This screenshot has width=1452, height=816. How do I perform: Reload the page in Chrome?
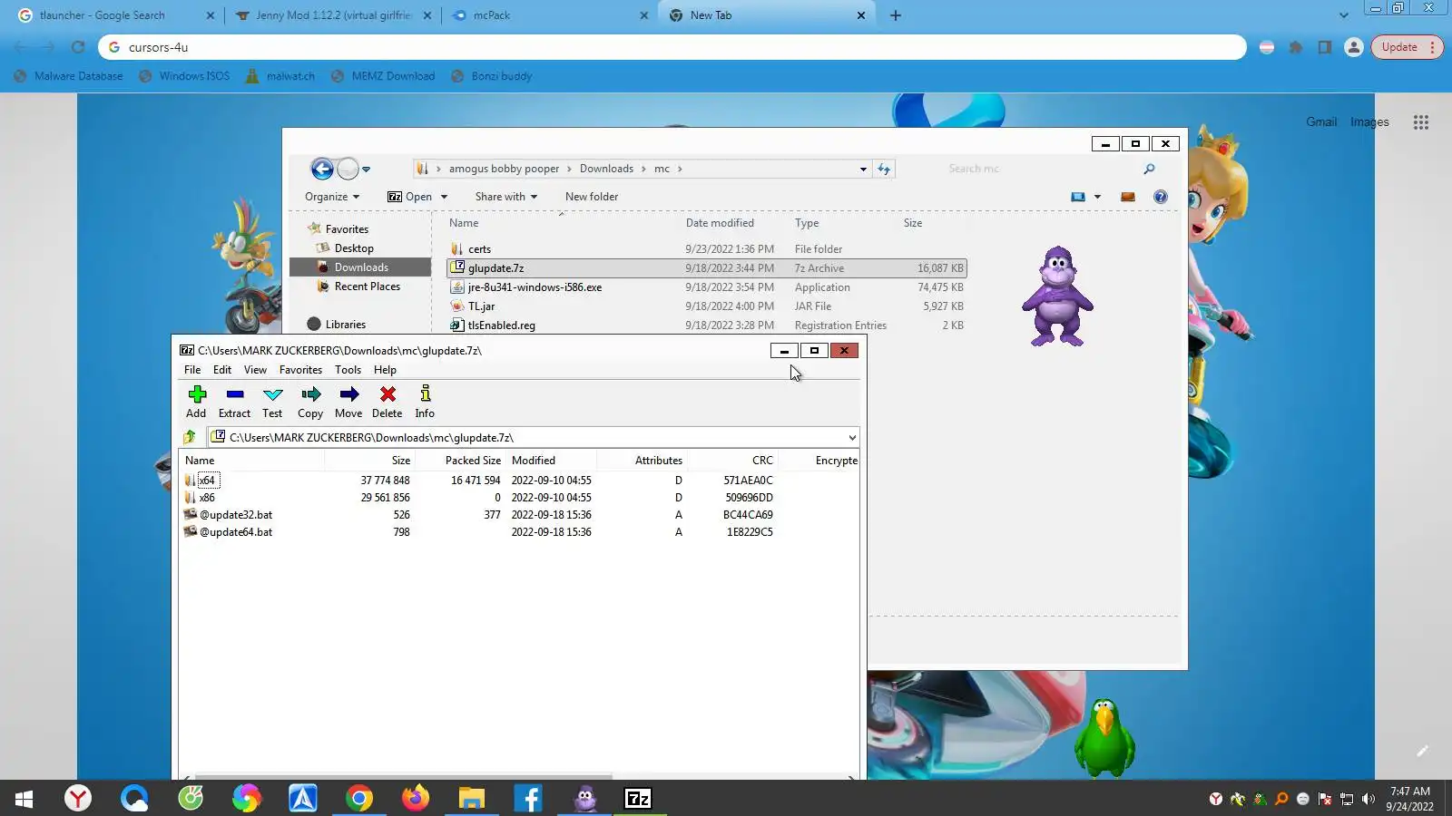[x=78, y=47]
